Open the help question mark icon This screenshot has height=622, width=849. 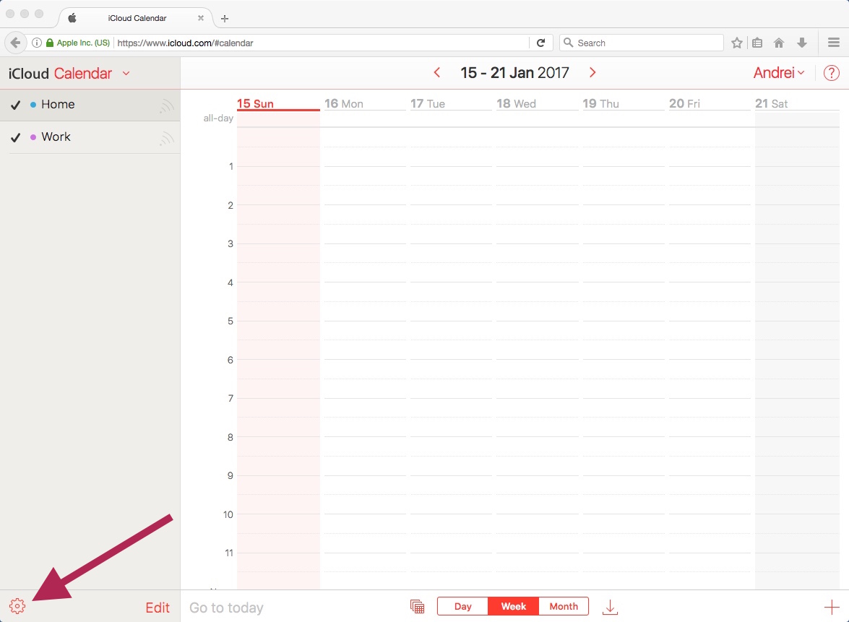click(831, 72)
